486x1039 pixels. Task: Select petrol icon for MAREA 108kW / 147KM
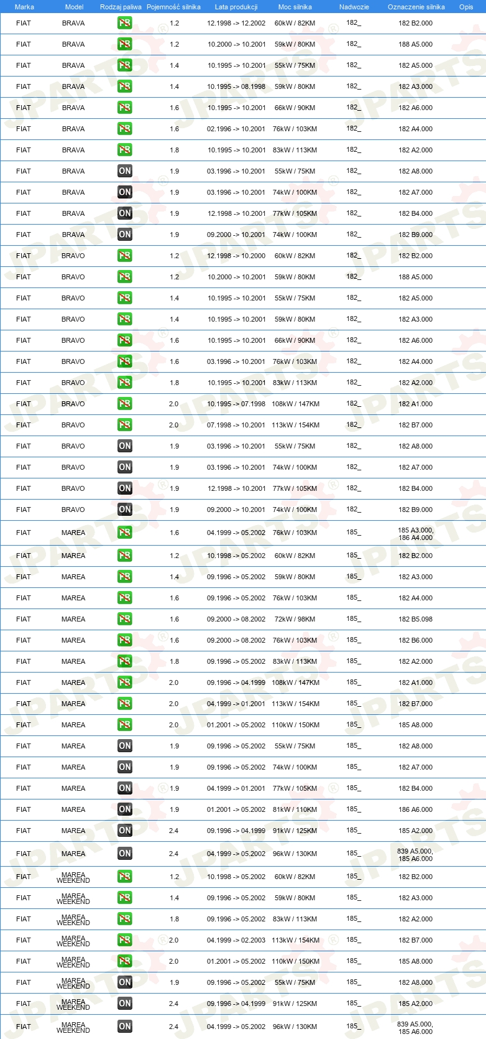click(125, 683)
